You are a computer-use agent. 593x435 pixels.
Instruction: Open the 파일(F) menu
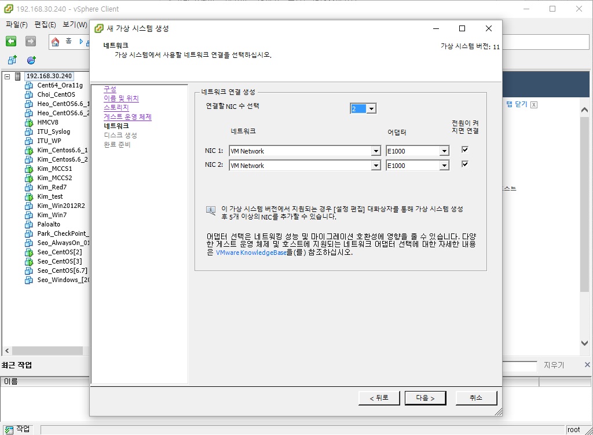pos(17,25)
